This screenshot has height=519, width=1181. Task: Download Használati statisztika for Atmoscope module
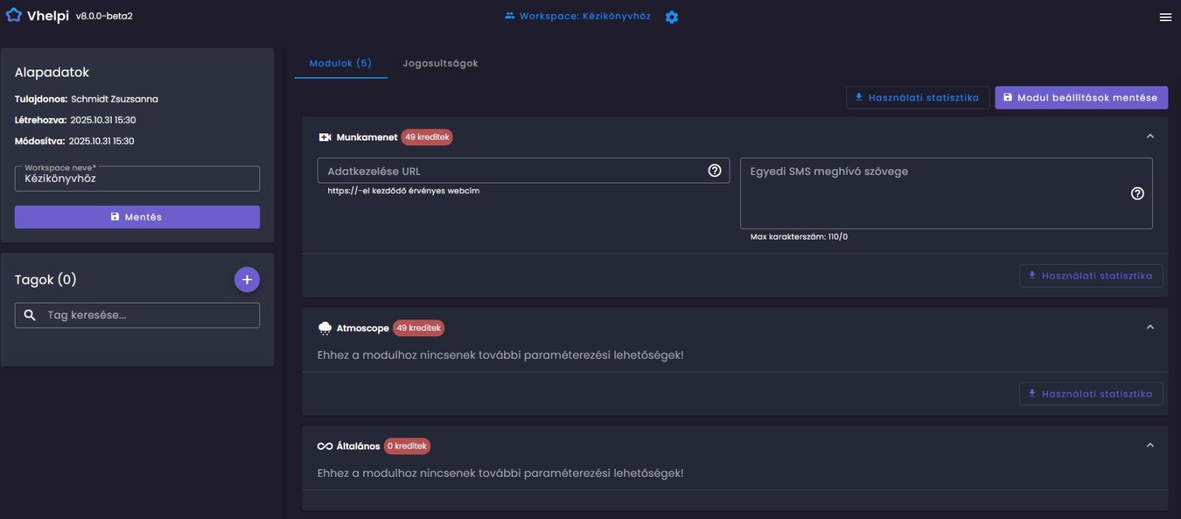(1090, 394)
